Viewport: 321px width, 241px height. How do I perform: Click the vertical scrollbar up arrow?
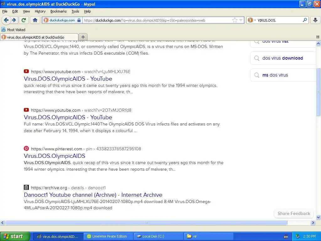coord(318,43)
